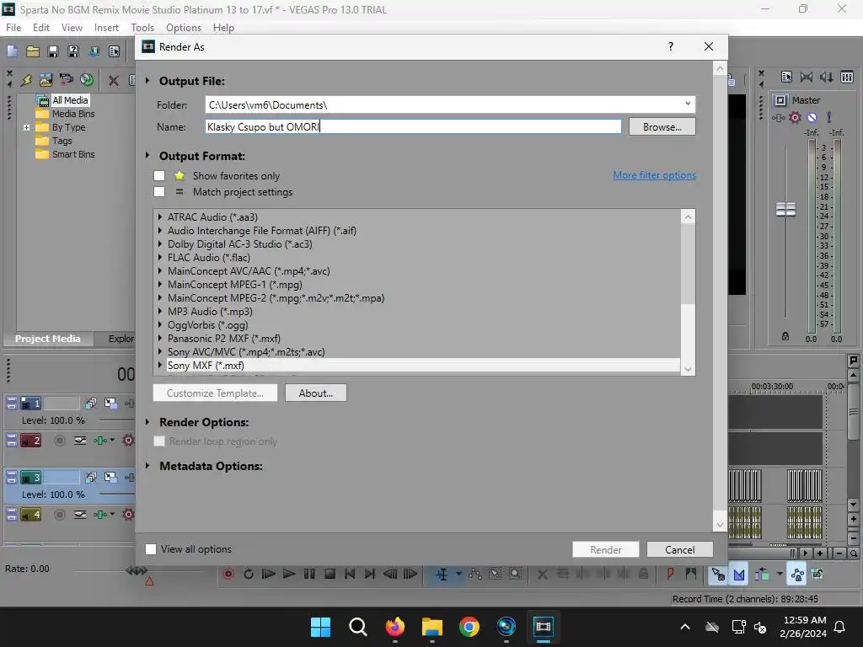The image size is (863, 647).
Task: Select the Envelope Edit tool
Action: [475, 574]
